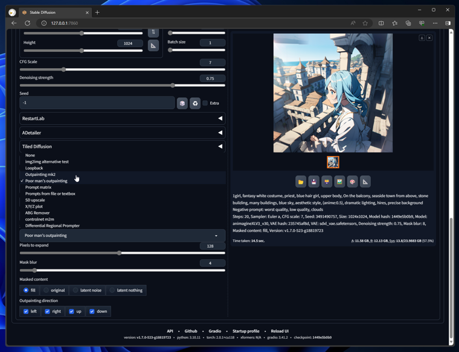Click the Denoising strength value box
The image size is (459, 352).
(213, 78)
